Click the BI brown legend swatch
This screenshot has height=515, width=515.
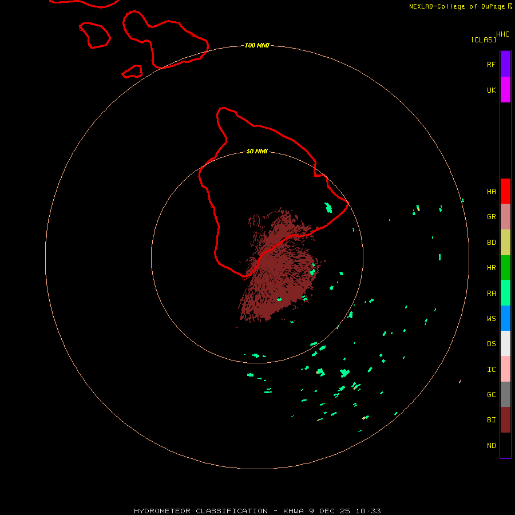[x=505, y=420]
